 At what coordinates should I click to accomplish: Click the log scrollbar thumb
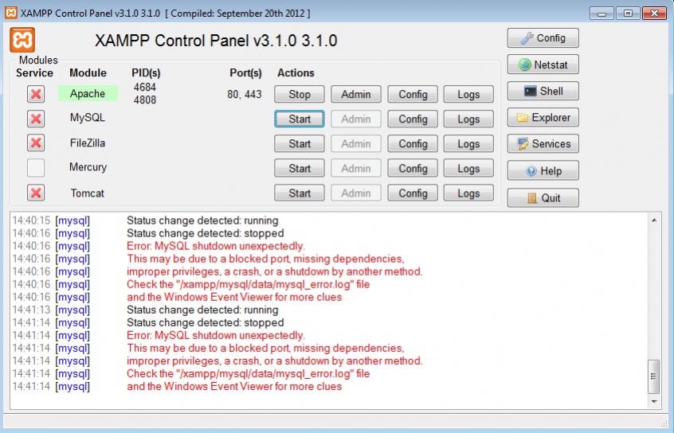click(654, 376)
